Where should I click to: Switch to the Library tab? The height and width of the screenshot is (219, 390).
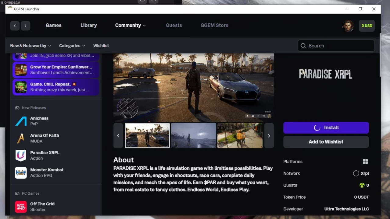[89, 26]
